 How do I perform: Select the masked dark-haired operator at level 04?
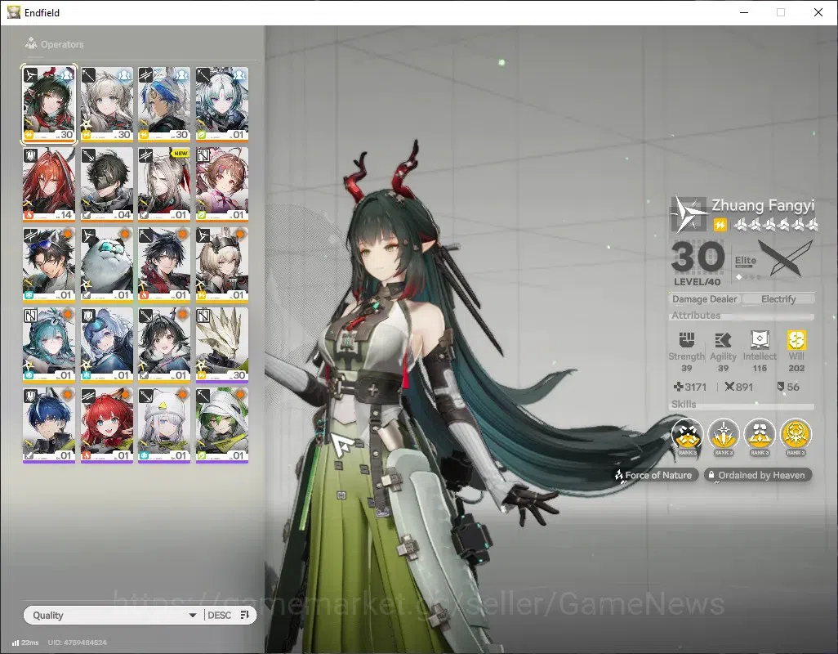tap(107, 185)
